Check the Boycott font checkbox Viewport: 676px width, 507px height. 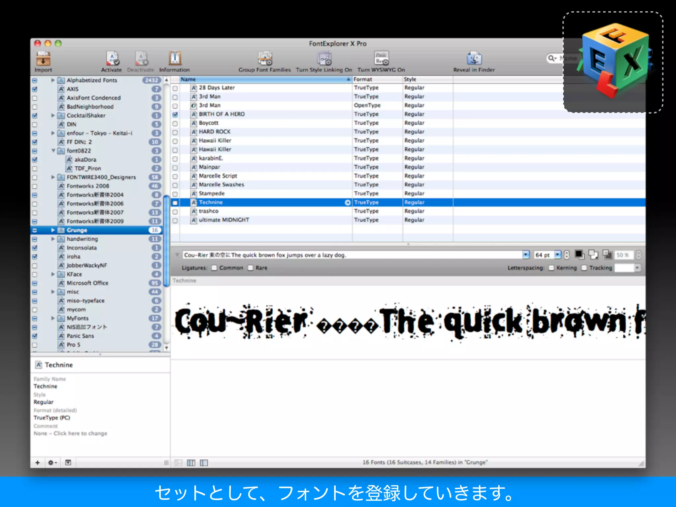(x=175, y=123)
